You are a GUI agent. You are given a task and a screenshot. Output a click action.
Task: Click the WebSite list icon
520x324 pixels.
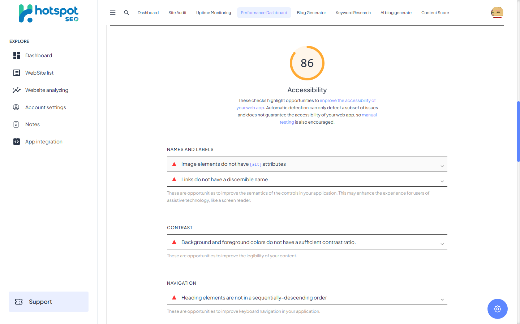17,73
